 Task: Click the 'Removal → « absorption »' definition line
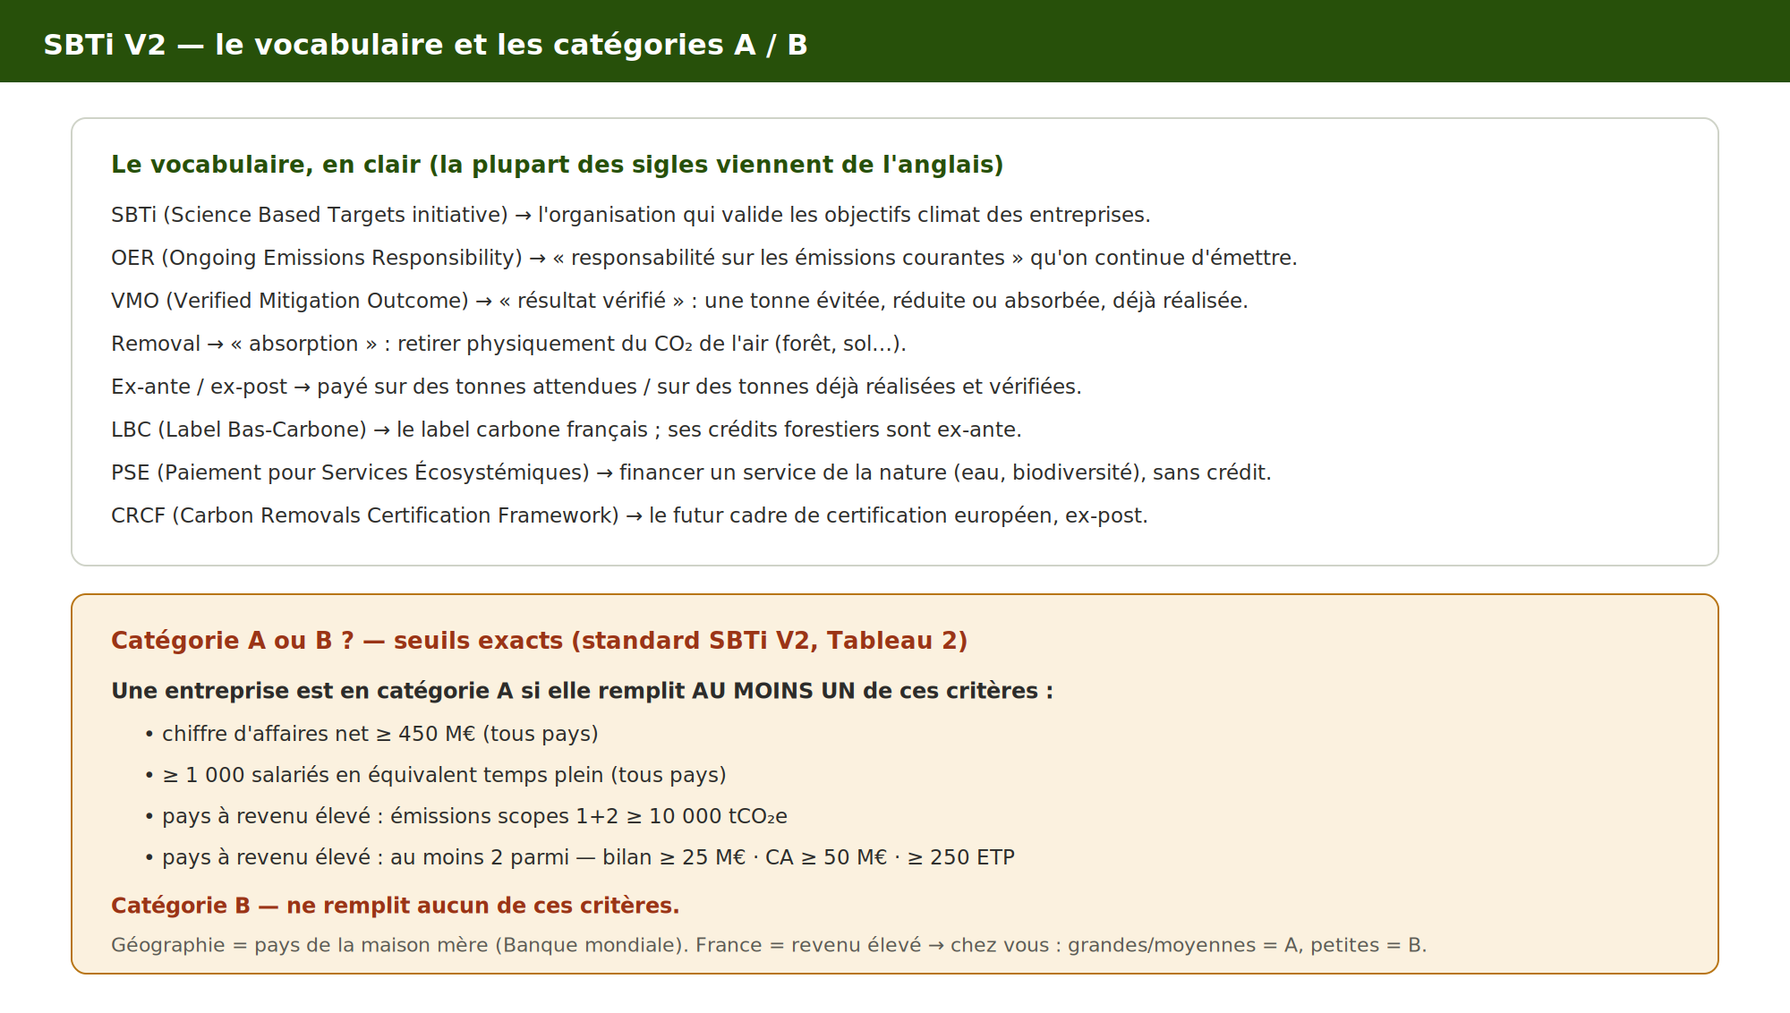coord(508,344)
